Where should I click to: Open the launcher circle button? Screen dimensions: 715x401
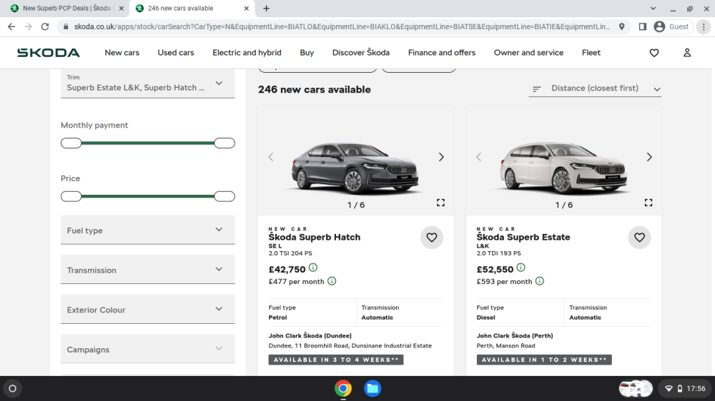click(13, 388)
